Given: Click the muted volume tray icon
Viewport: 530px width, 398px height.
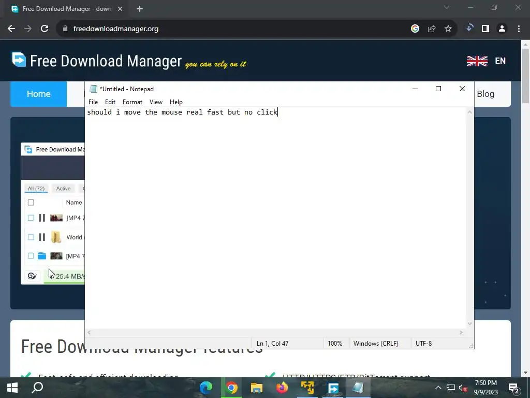Looking at the screenshot, I should (x=463, y=388).
